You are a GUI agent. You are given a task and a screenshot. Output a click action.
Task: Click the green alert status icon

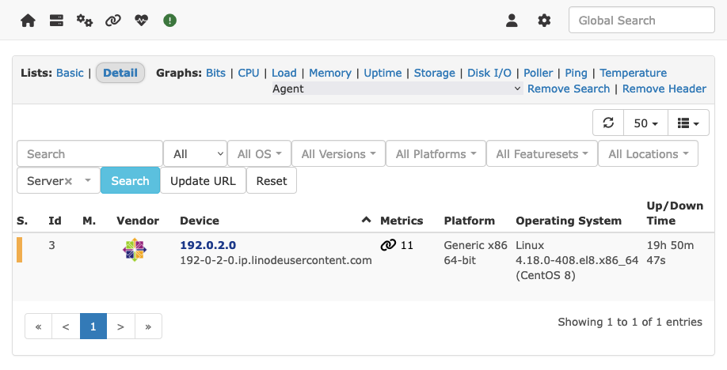169,21
